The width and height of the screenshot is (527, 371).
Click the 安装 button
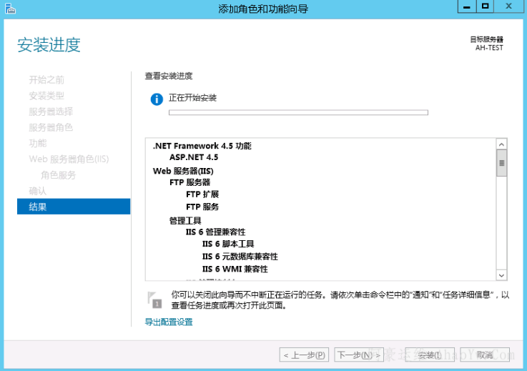coord(429,355)
